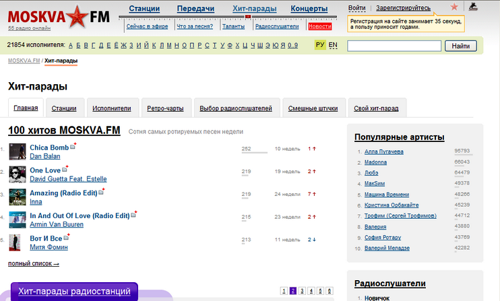
Task: Open Радиослушатели submenu link
Action: tap(277, 26)
